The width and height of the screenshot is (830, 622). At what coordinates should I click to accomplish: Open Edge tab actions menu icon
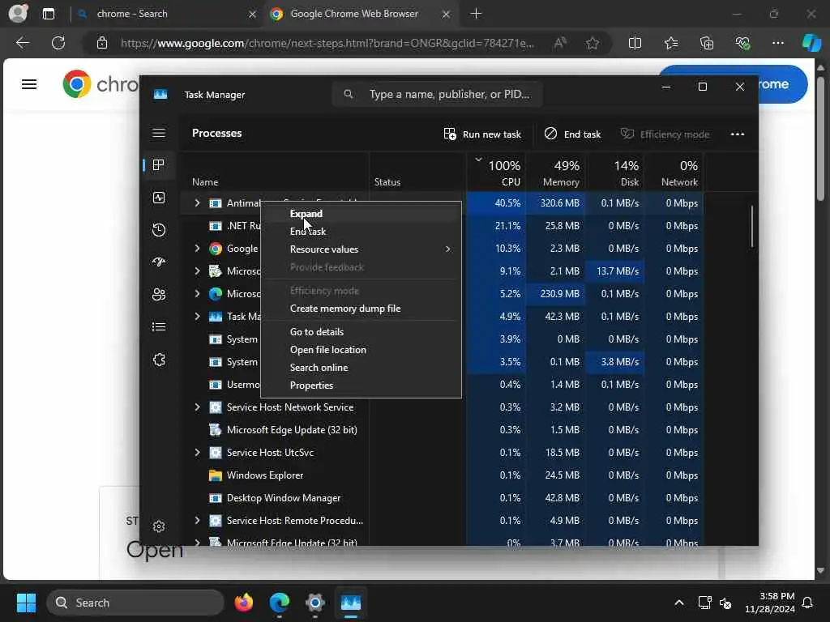tap(48, 14)
